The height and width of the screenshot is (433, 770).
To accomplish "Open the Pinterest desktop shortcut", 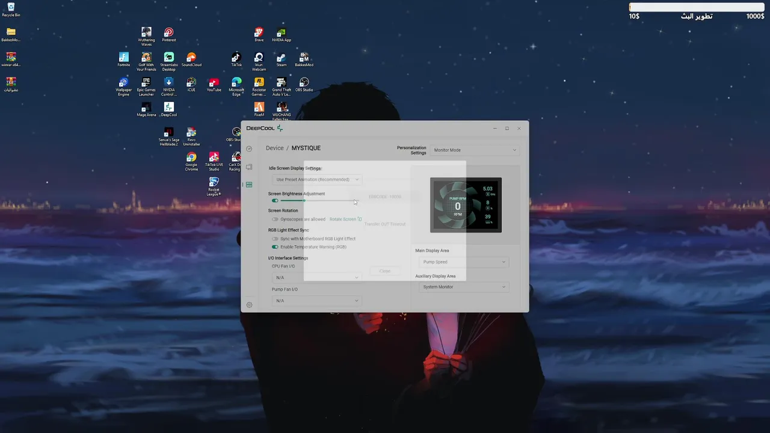I will tap(169, 35).
